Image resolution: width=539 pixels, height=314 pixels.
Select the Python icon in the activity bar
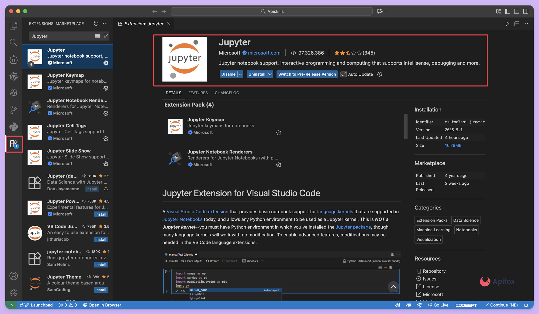13,127
